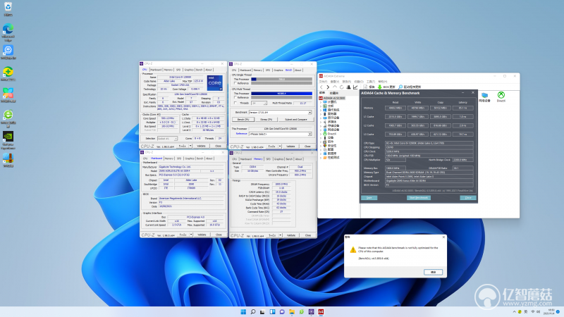Switch to About tab in CPU-Z Mainboard window
Viewport: 564px width, 317px height.
tap(209, 158)
